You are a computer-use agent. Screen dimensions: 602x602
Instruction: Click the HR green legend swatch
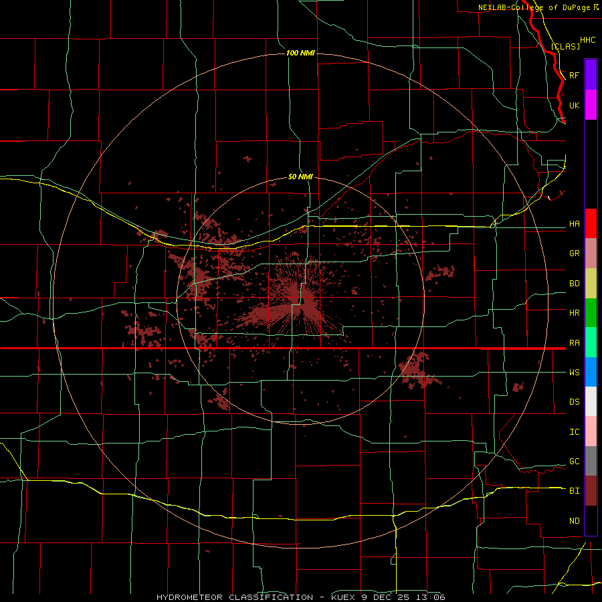click(591, 313)
